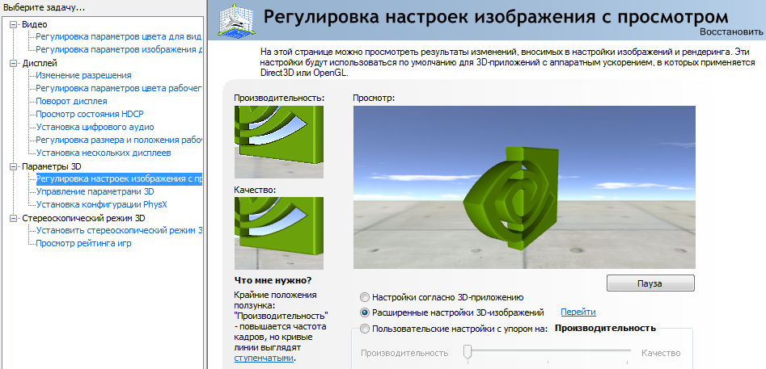This screenshot has height=369, width=766.
Task: Collapse the Видео tree section
Action: pyautogui.click(x=13, y=24)
